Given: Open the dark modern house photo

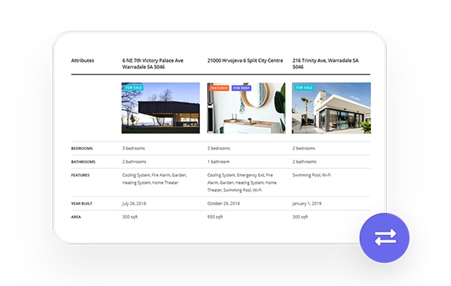Looking at the screenshot, I should [x=161, y=108].
